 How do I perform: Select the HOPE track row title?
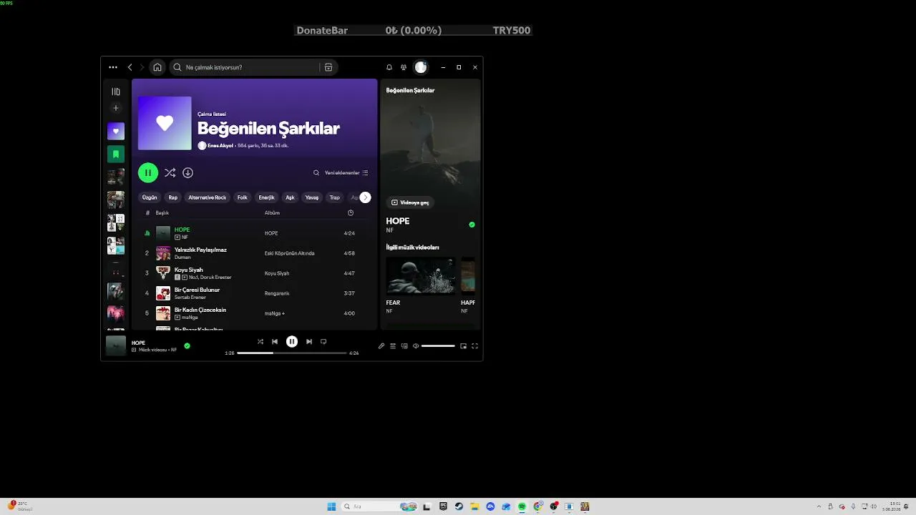(182, 230)
